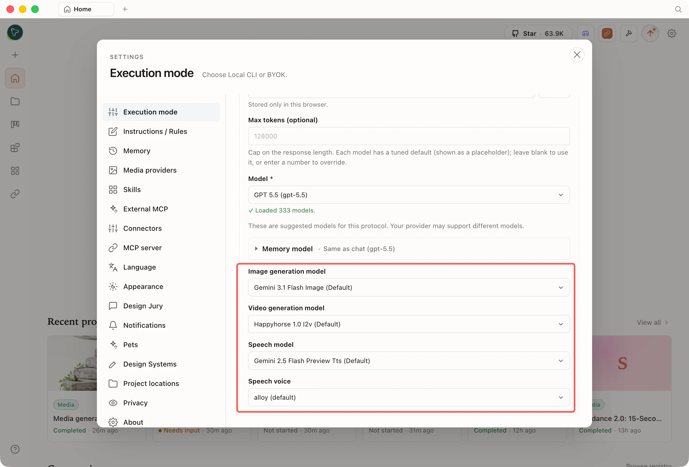The image size is (689, 467).
Task: Open a new tab with plus button
Action: coord(125,9)
